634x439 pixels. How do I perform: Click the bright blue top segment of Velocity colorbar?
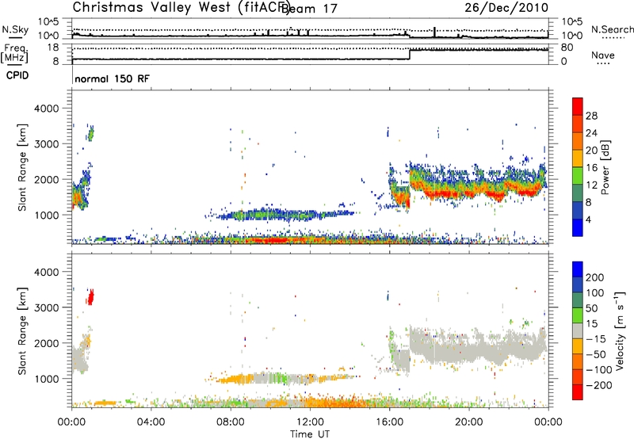tap(578, 269)
